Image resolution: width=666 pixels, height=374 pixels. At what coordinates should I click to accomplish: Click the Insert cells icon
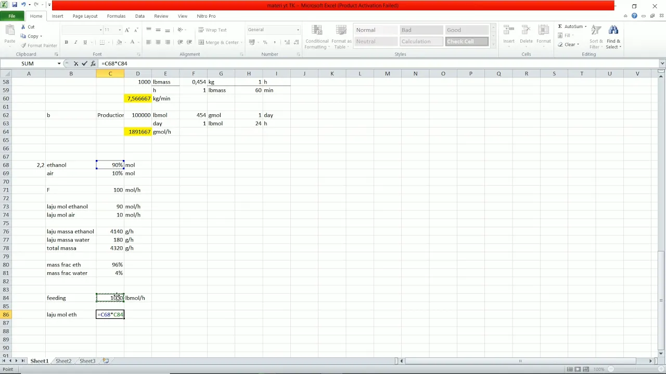(x=509, y=35)
